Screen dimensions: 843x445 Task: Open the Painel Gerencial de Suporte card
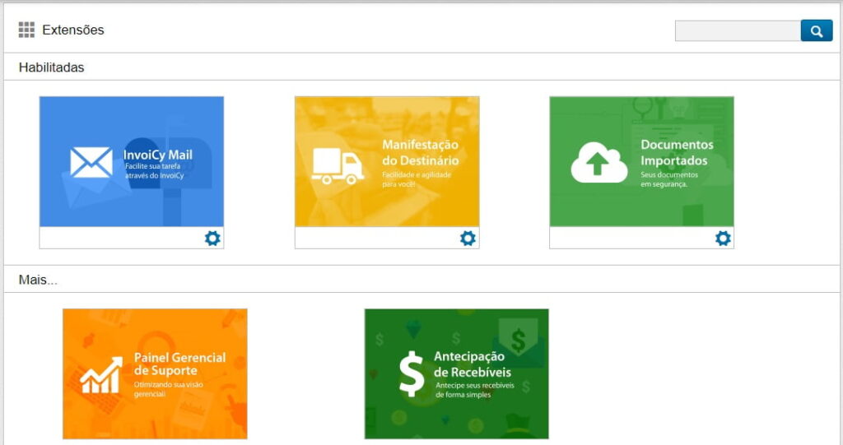tap(155, 374)
